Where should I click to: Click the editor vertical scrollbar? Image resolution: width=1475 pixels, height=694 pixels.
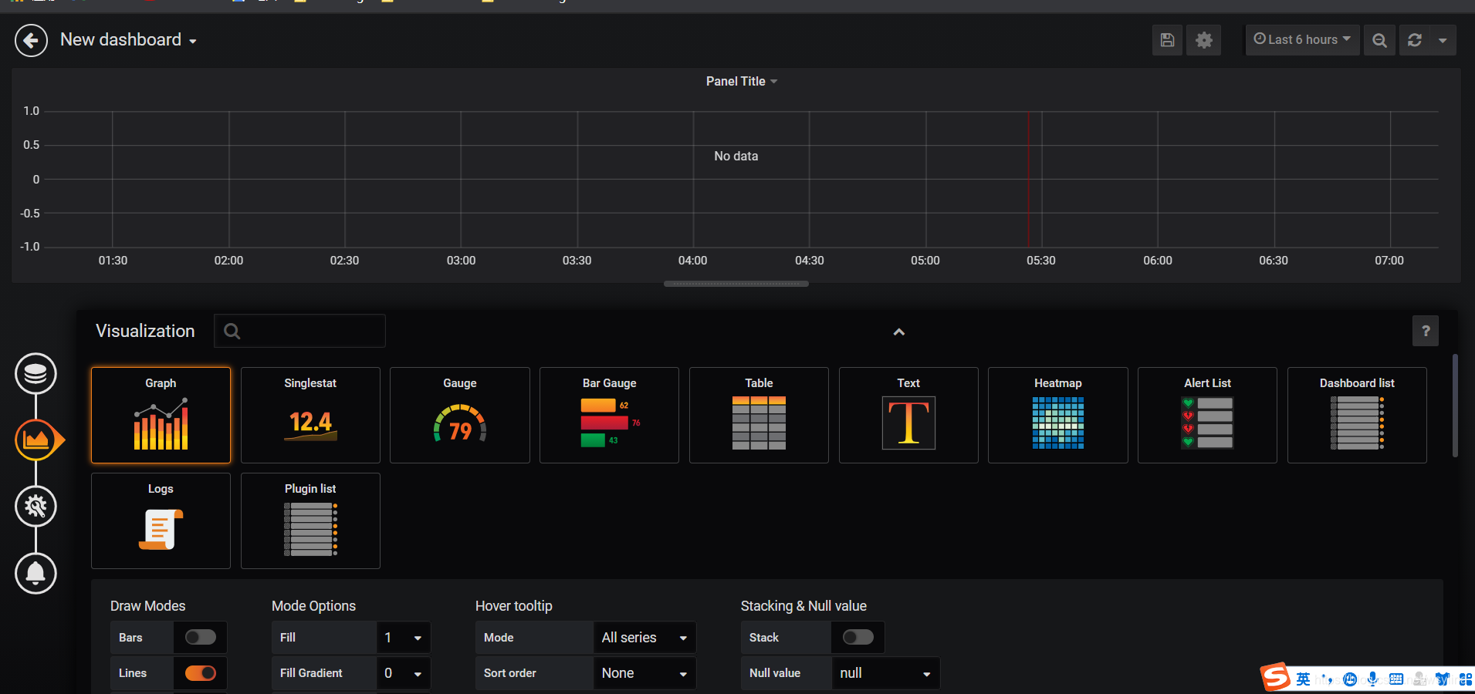(x=1455, y=406)
